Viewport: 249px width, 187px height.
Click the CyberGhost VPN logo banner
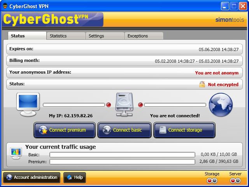[x=53, y=19]
